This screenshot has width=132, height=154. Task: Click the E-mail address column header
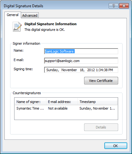pyautogui.click(x=62, y=102)
